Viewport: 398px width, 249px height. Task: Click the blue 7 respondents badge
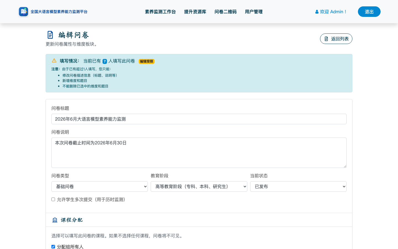click(105, 61)
